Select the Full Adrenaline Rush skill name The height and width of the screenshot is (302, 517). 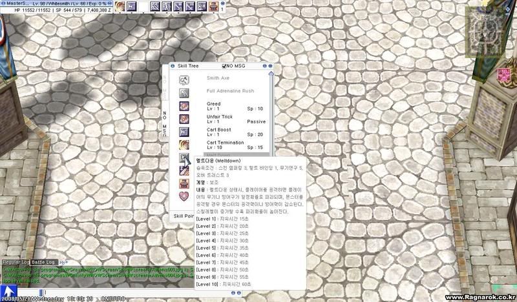tap(230, 91)
